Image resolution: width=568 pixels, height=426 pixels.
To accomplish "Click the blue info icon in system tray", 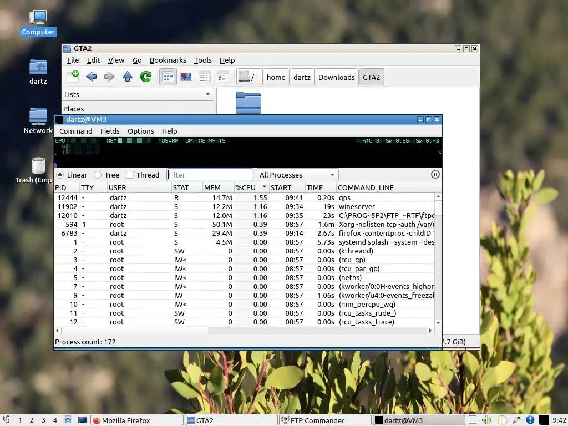I will 530,420.
